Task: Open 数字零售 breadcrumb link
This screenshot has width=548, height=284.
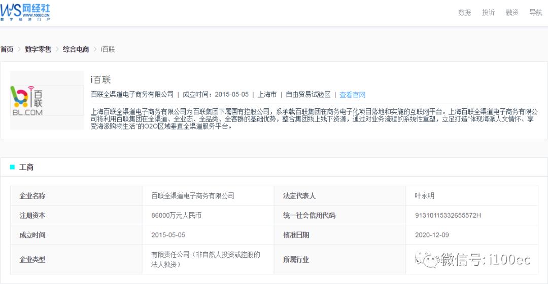Action: (x=38, y=49)
